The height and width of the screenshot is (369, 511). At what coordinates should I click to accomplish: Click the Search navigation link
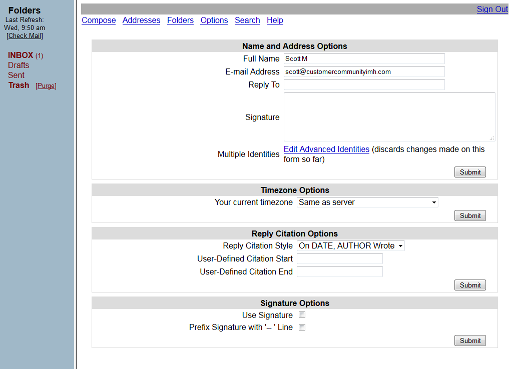[x=247, y=20]
